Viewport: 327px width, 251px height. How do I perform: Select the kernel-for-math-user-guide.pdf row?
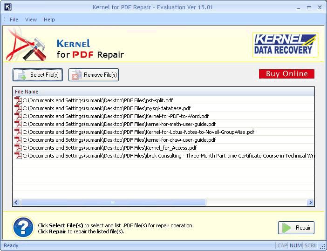point(119,124)
